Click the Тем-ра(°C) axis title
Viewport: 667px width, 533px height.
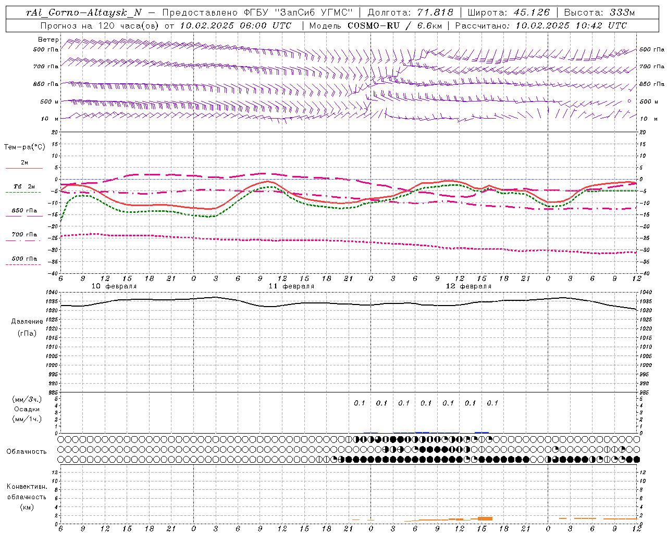24,147
